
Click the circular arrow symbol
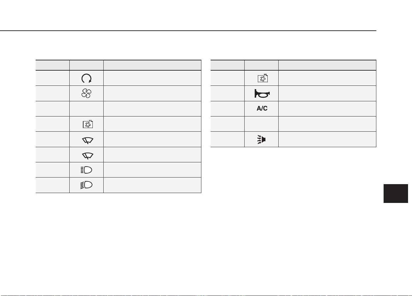86,78
